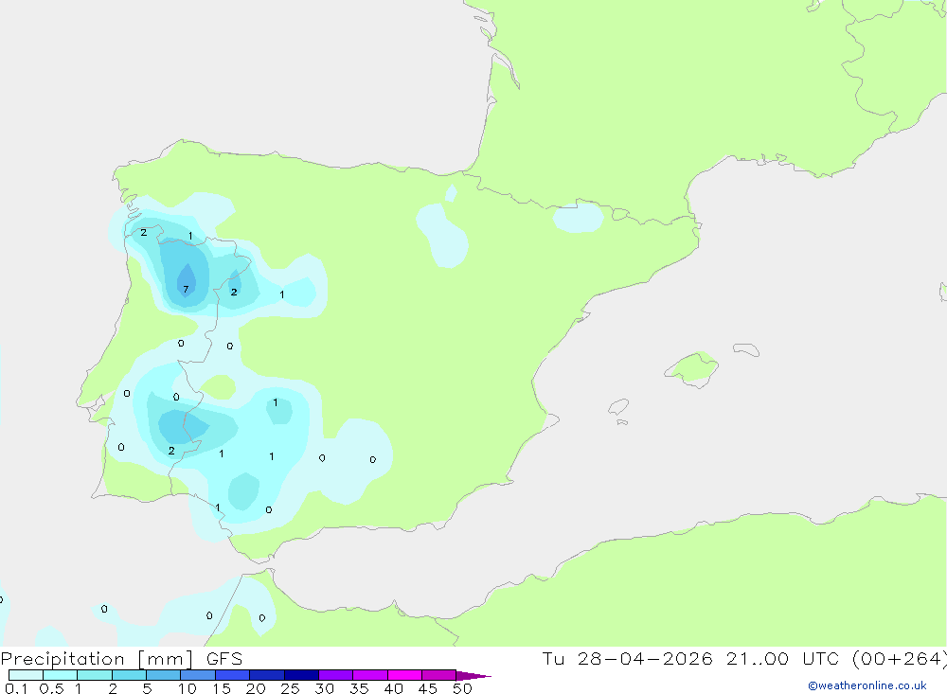947x694 pixels.
Task: Click the '35' legend scale label
Action: (359, 688)
